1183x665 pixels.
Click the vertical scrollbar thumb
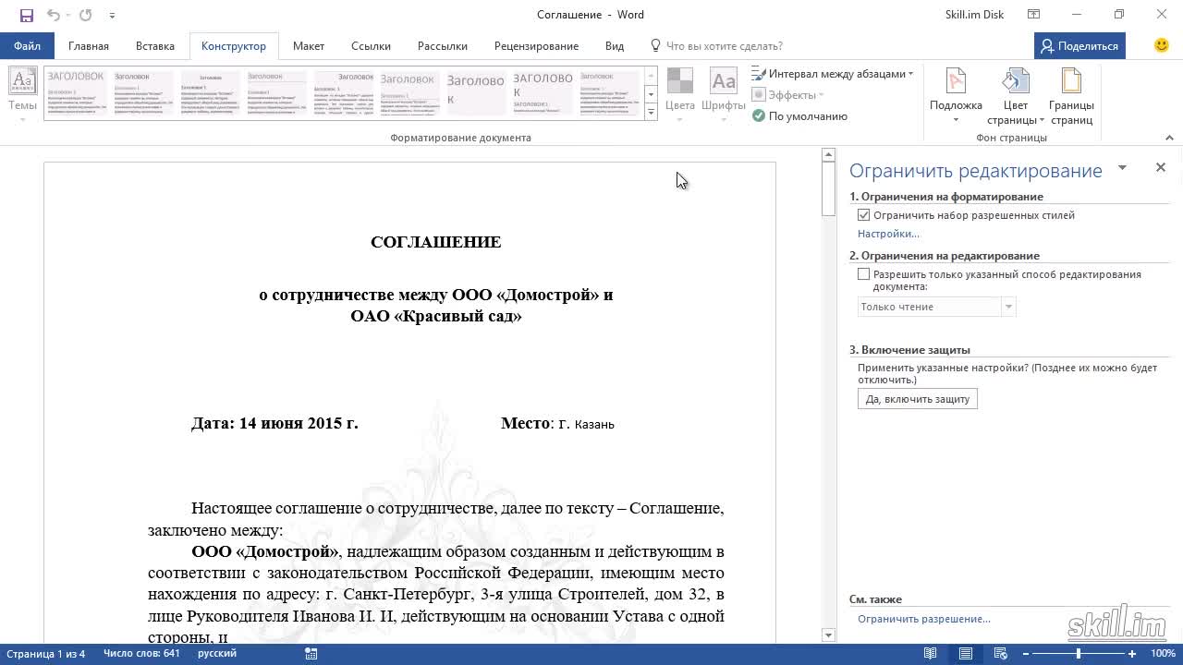point(828,189)
